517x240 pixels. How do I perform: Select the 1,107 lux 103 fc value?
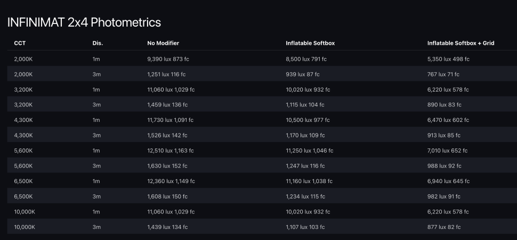click(305, 227)
